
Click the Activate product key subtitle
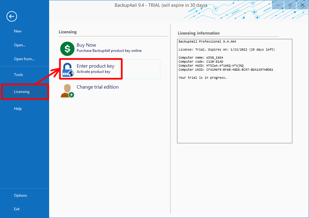93,71
